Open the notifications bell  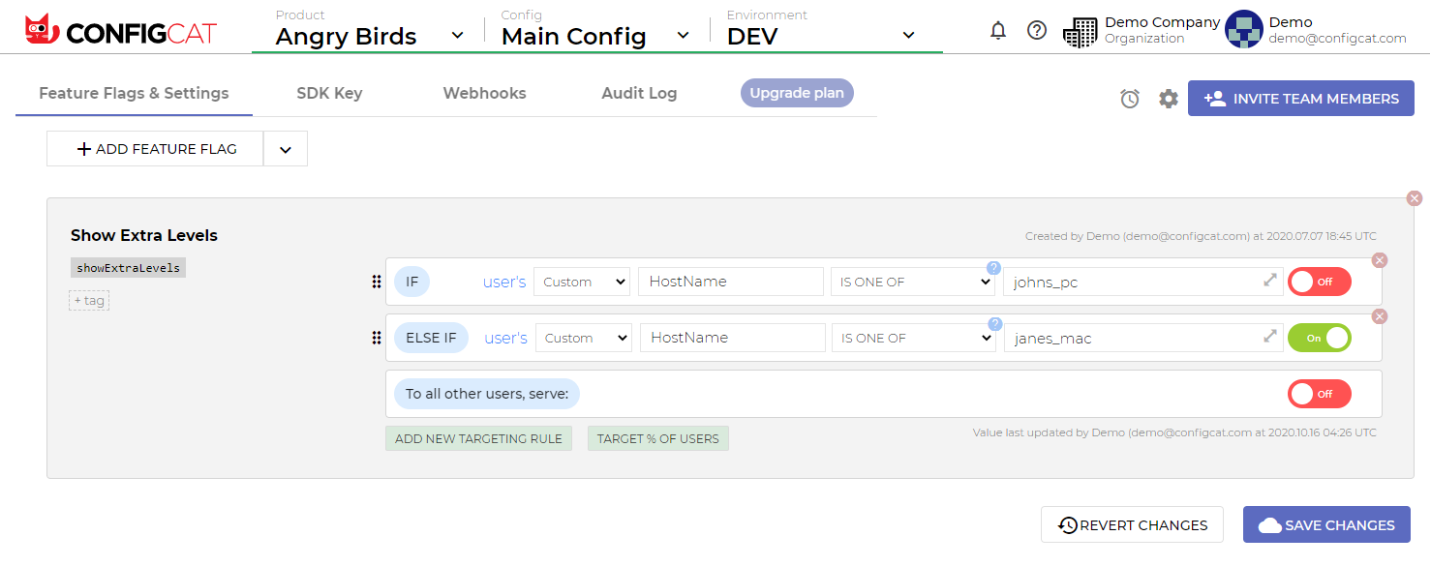point(998,30)
